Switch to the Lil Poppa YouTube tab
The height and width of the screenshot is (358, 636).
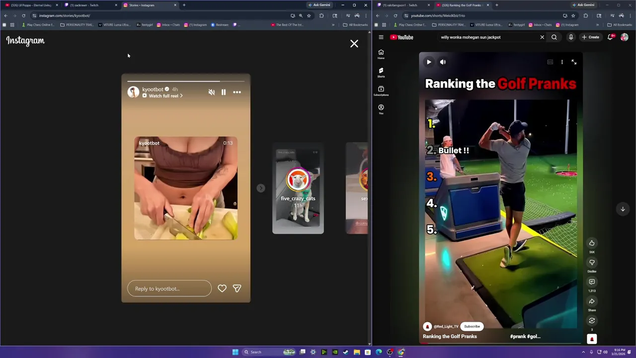click(31, 5)
